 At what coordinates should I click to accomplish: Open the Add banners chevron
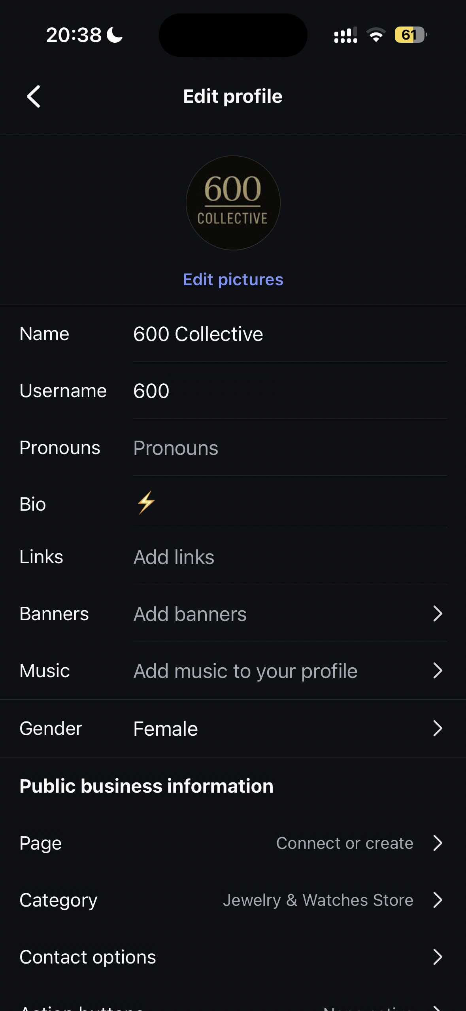pyautogui.click(x=437, y=614)
